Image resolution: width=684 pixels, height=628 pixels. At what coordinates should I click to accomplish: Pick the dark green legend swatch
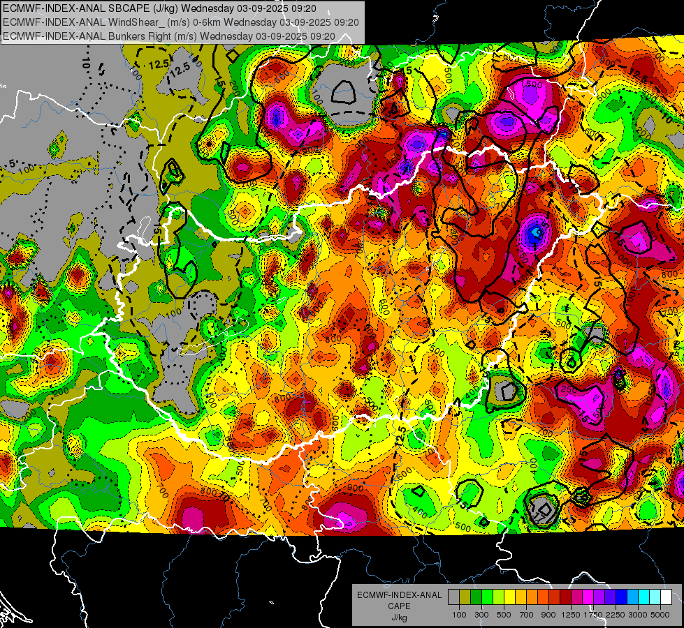(476, 597)
